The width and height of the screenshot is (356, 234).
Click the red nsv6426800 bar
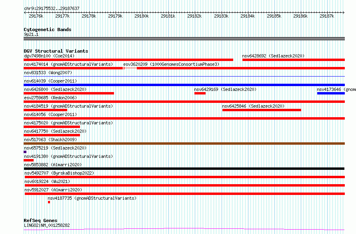(69, 93)
